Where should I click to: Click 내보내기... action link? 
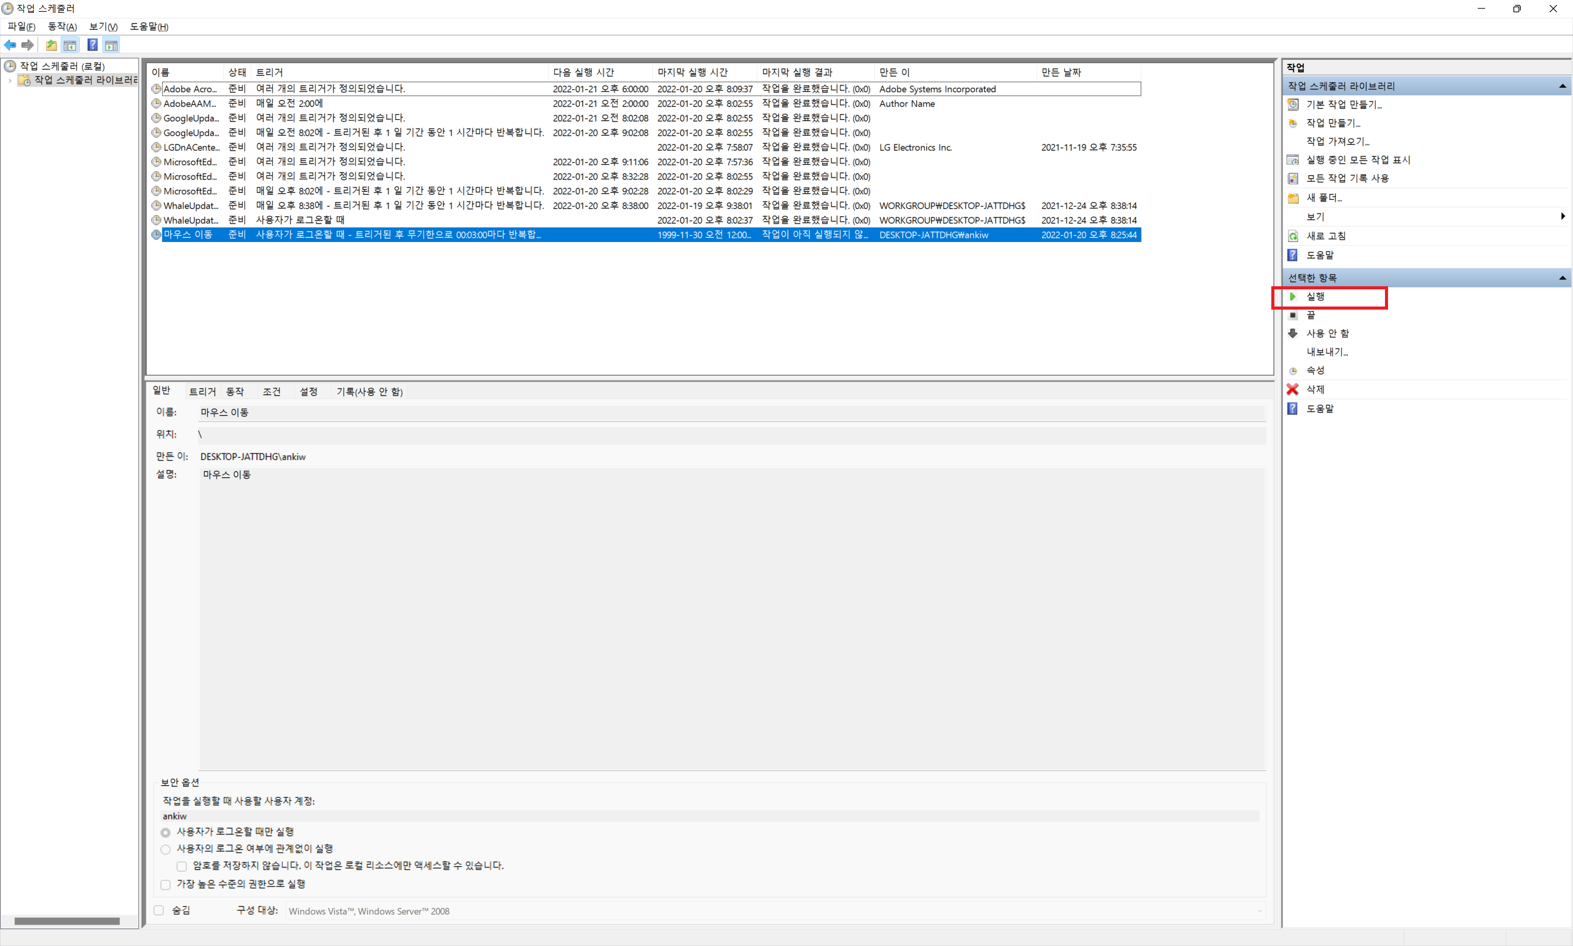coord(1327,352)
